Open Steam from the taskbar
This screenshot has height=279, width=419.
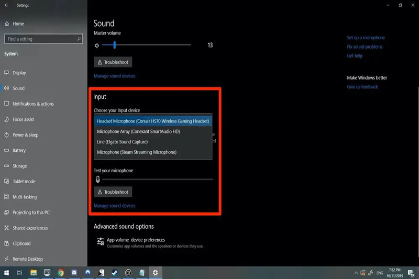[x=115, y=272]
